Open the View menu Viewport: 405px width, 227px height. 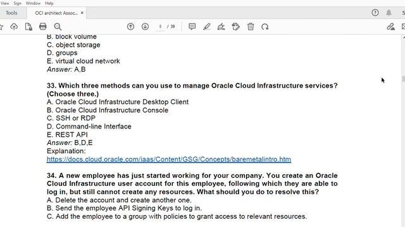pos(4,3)
